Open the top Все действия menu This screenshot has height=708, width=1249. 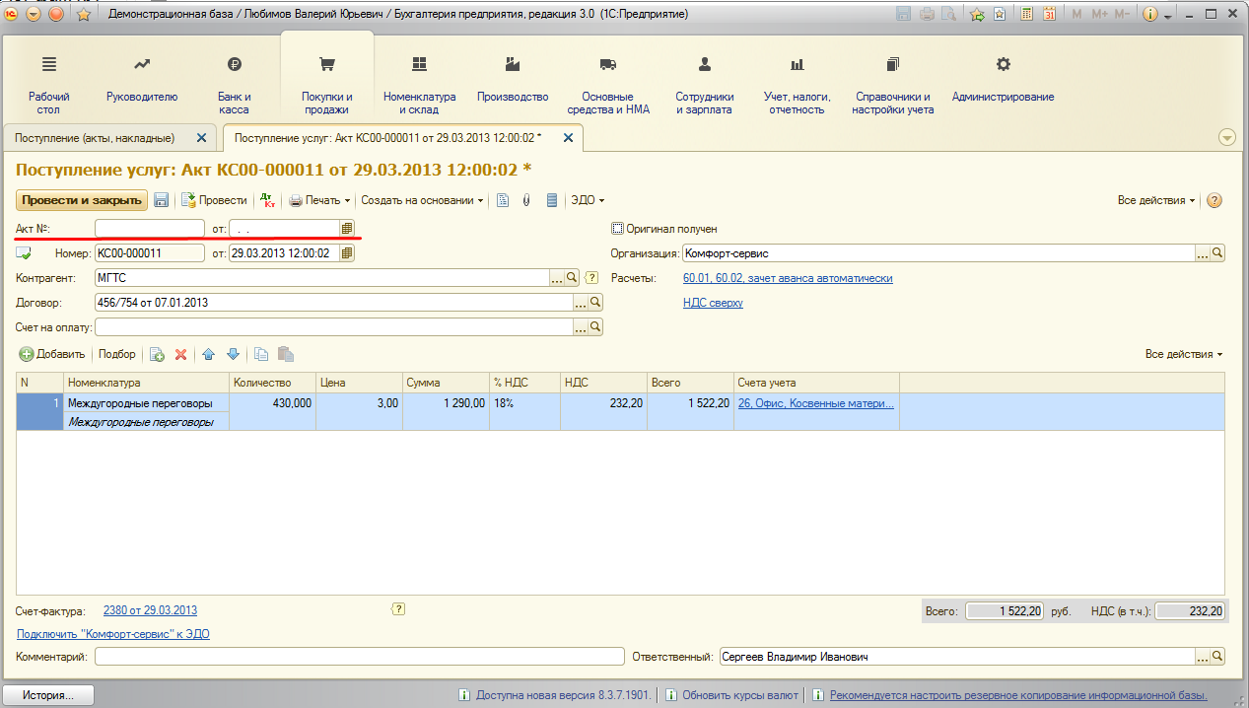pyautogui.click(x=1156, y=200)
